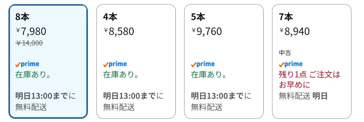Click the ¥8,580 price
This screenshot has height=122, width=364.
pos(119,31)
